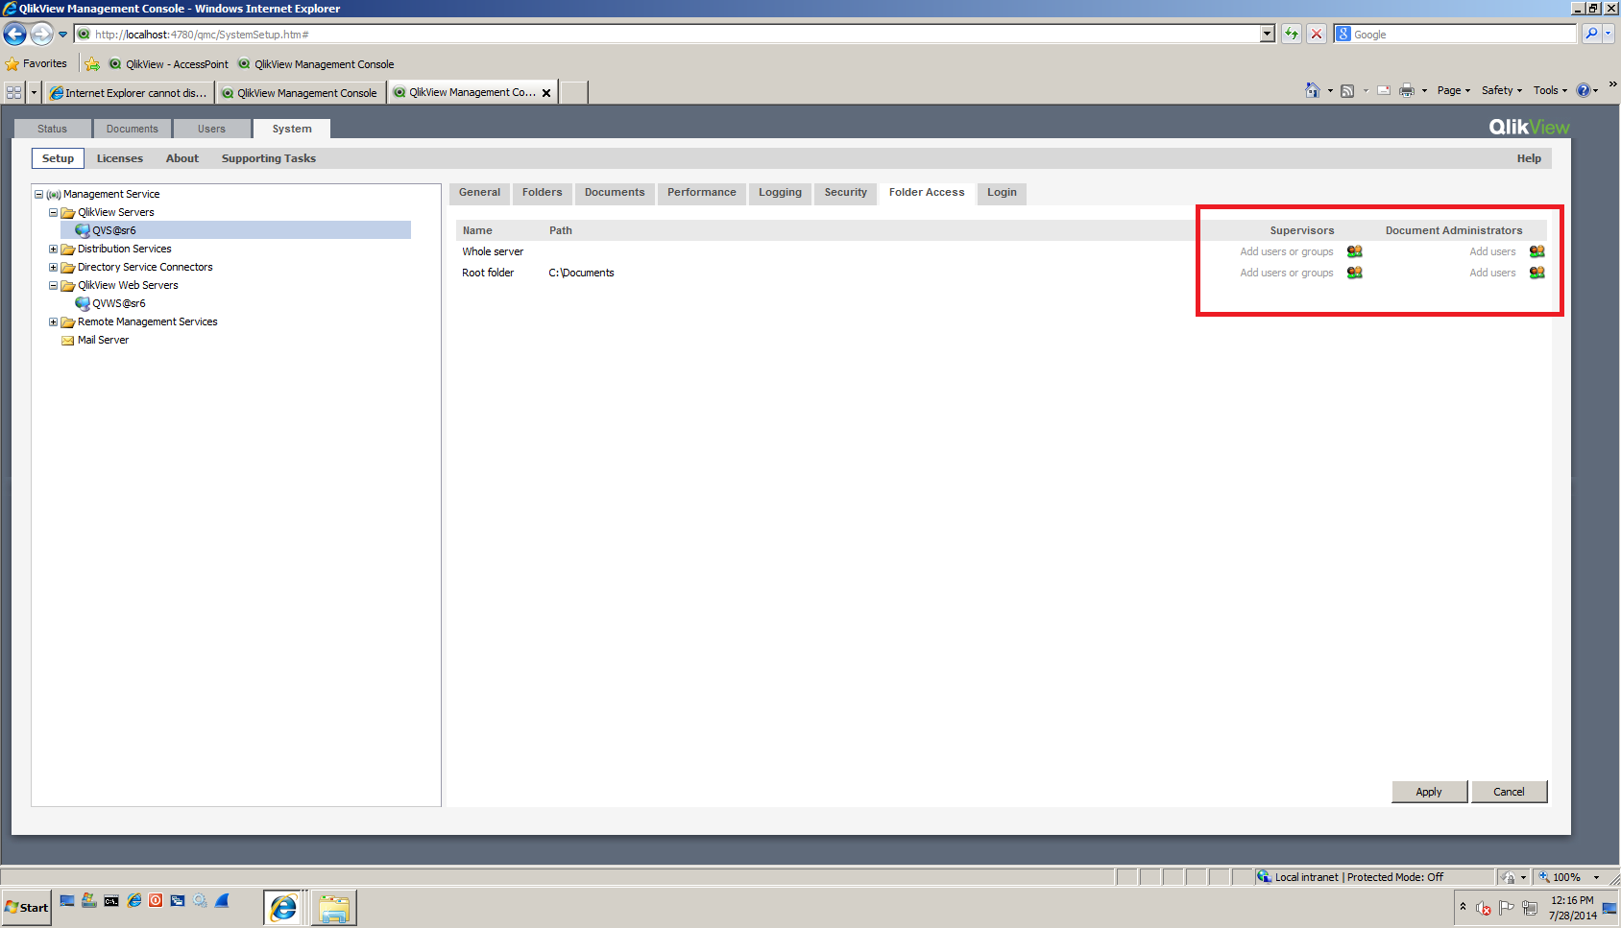Viewport: 1621px width, 928px height.
Task: Close the active QlikView Management Console tab
Action: 546,93
